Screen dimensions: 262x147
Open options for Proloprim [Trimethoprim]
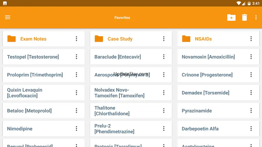pyautogui.click(x=76, y=75)
